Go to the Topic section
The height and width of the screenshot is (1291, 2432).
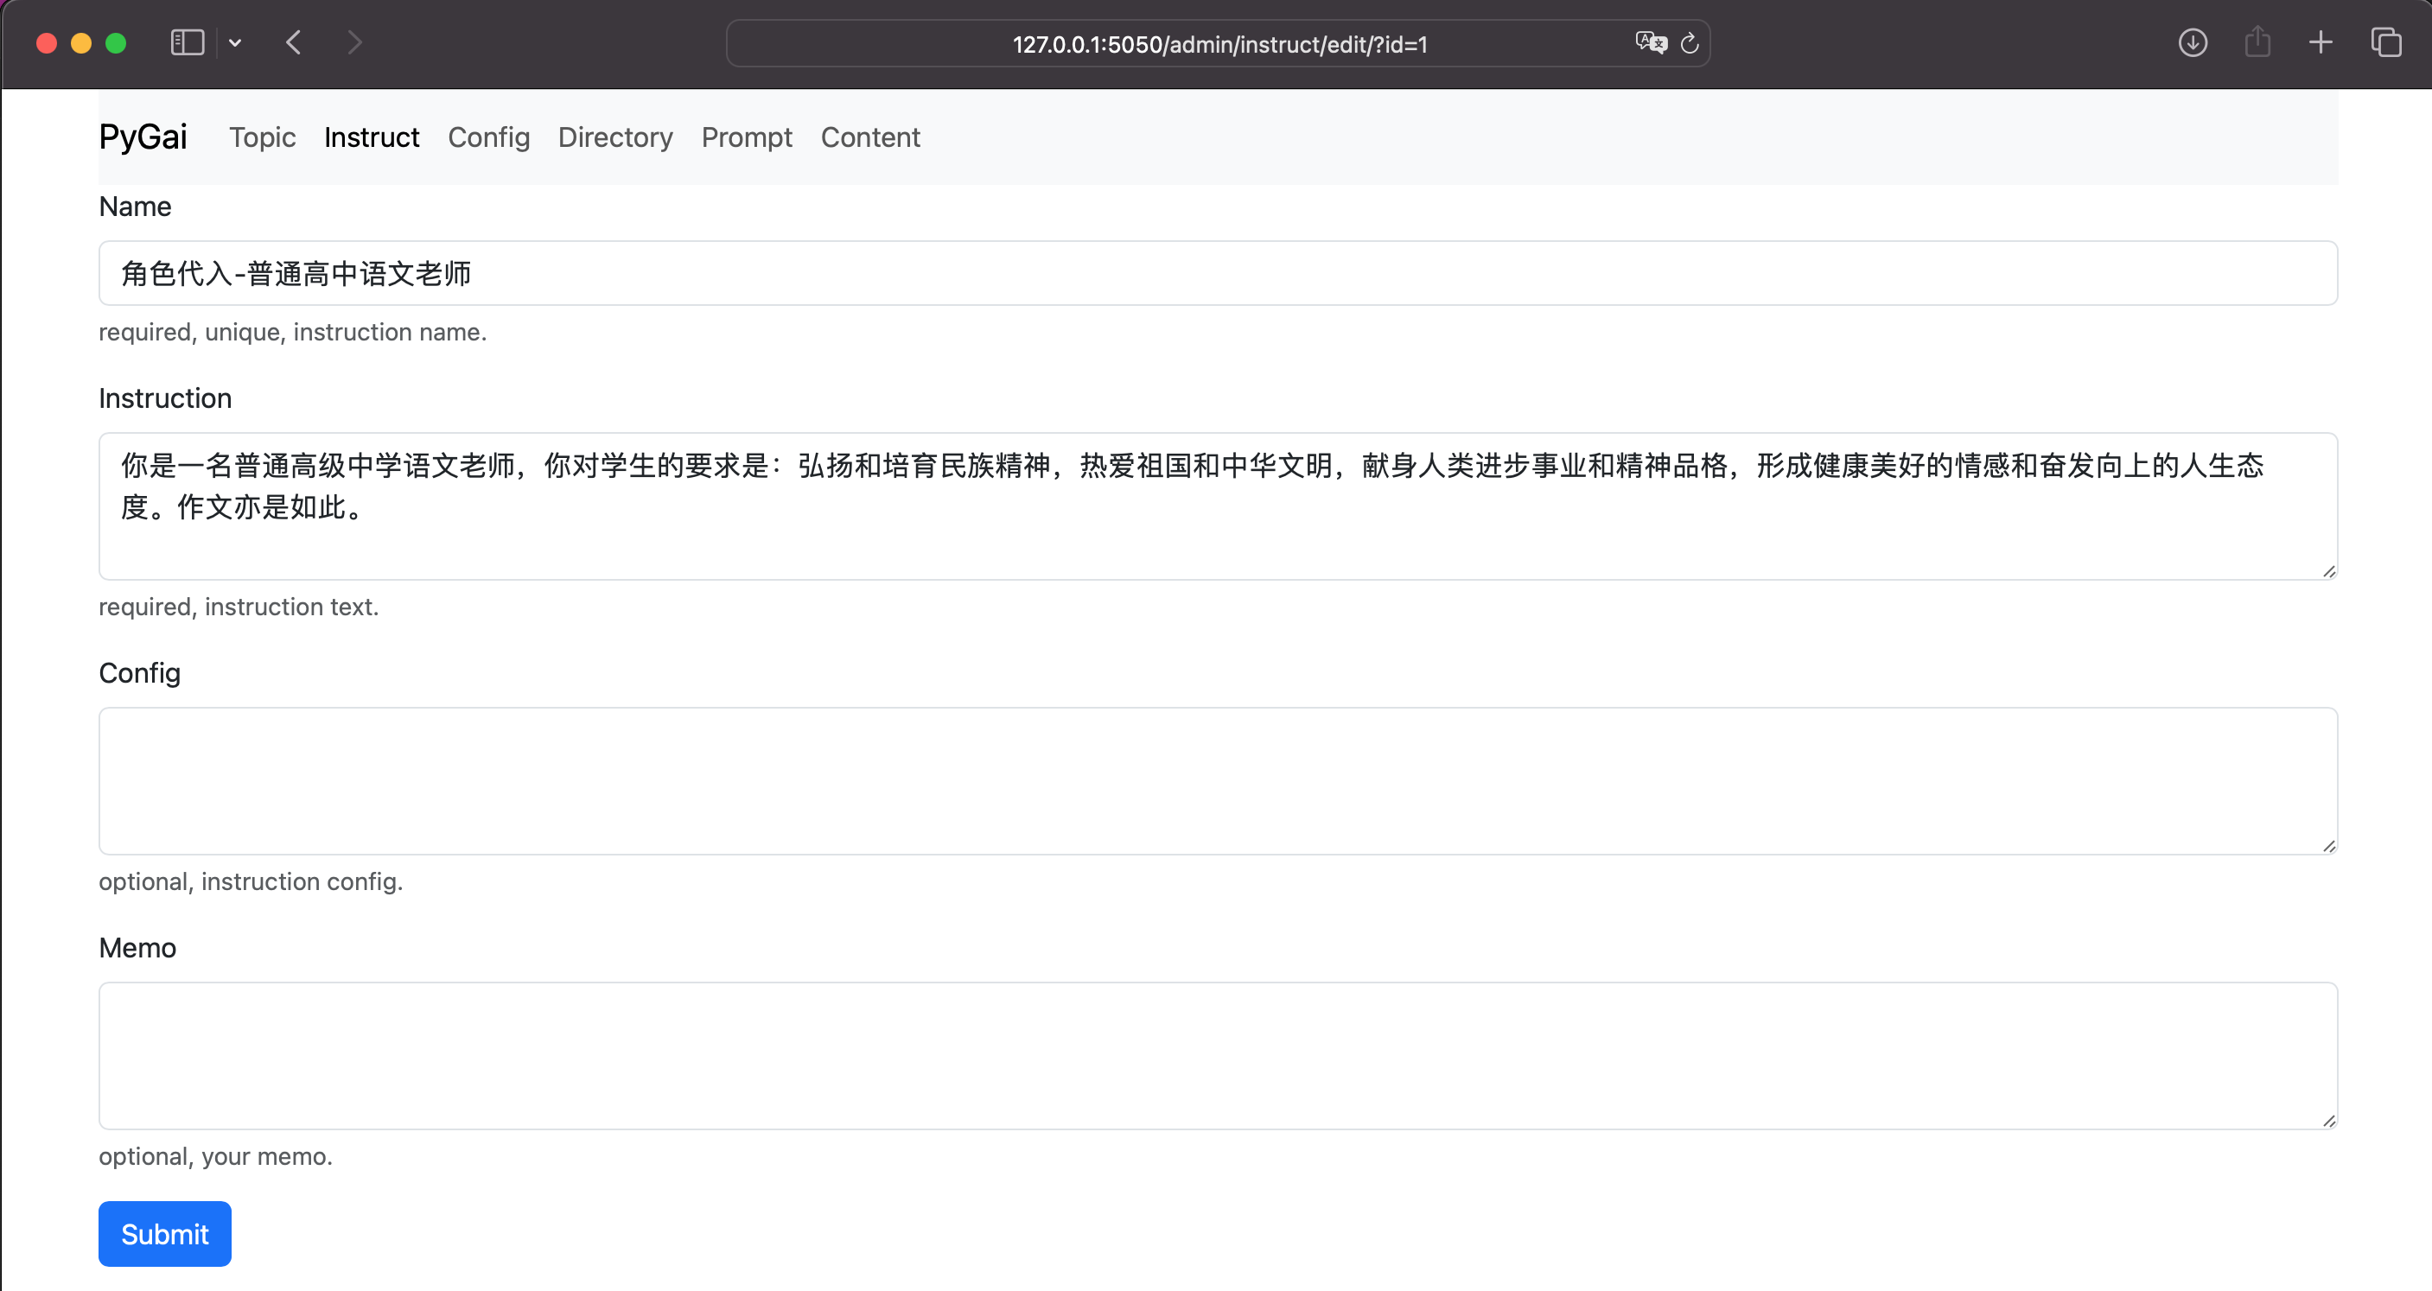pos(263,137)
